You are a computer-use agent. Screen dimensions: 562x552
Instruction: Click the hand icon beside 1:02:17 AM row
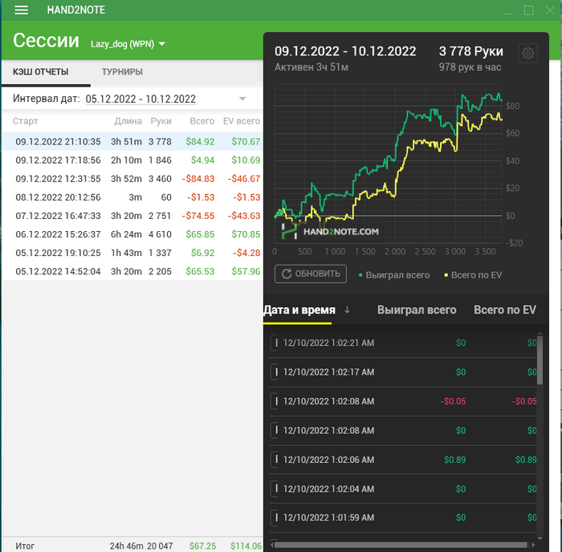[x=275, y=372]
